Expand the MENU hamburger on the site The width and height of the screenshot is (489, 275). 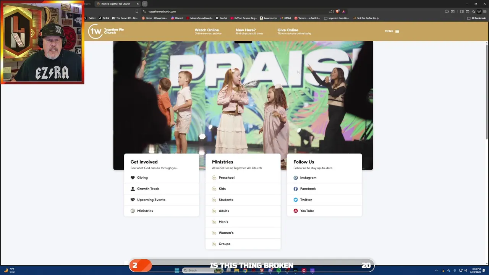coord(392,31)
